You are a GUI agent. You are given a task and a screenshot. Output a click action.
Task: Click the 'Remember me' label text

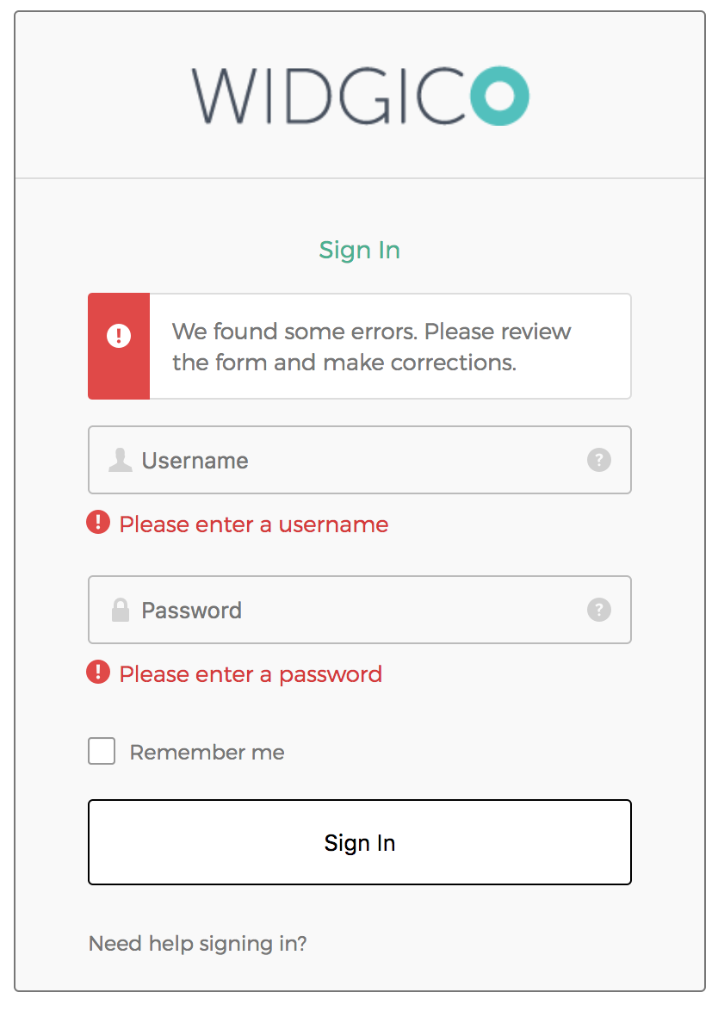(x=206, y=752)
